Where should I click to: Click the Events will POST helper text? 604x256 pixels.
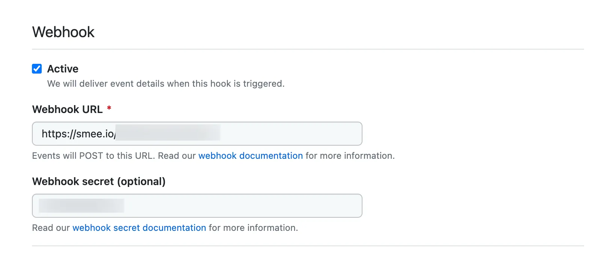pyautogui.click(x=113, y=155)
